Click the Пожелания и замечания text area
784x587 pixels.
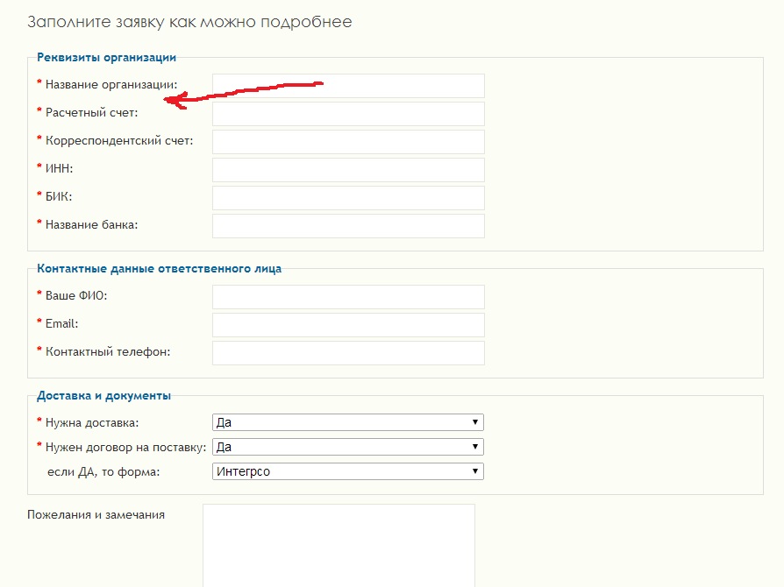pyautogui.click(x=339, y=546)
